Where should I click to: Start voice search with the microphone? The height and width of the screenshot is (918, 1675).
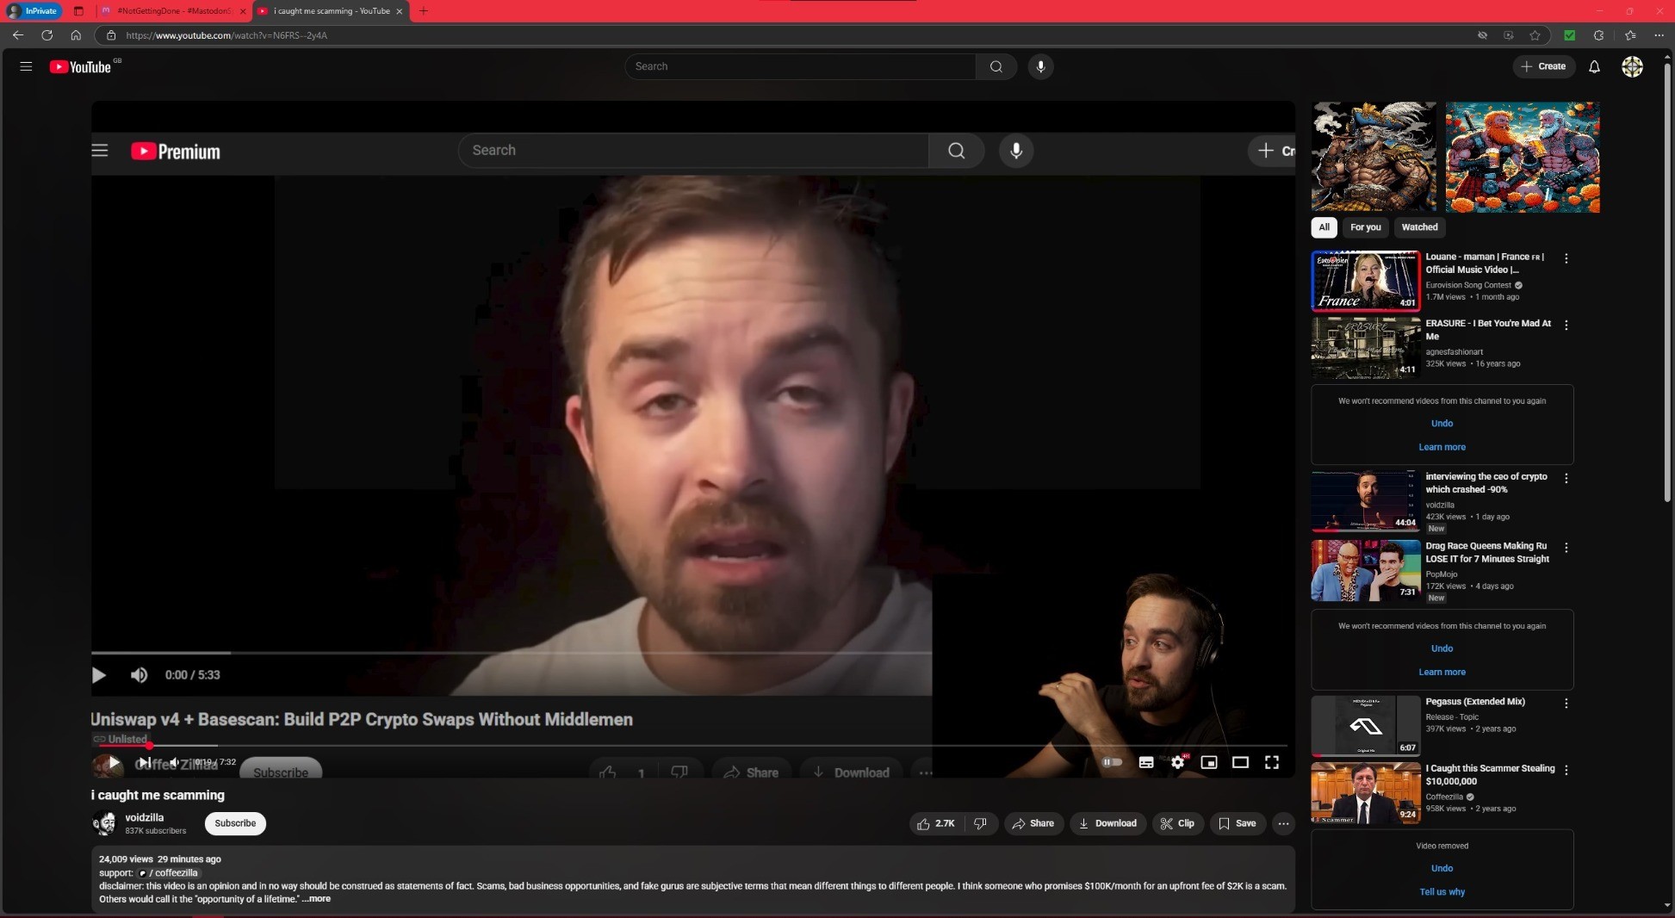pyautogui.click(x=1040, y=66)
